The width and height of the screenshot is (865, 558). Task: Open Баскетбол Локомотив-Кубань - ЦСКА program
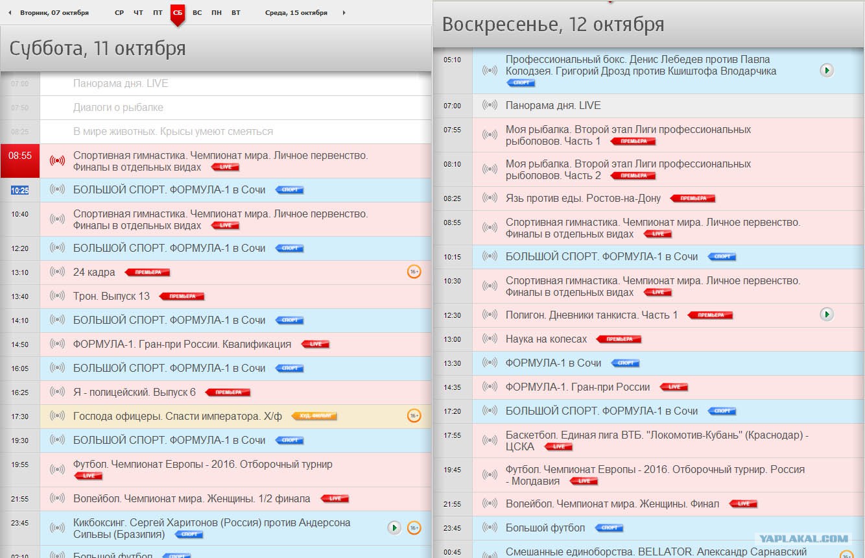[657, 441]
